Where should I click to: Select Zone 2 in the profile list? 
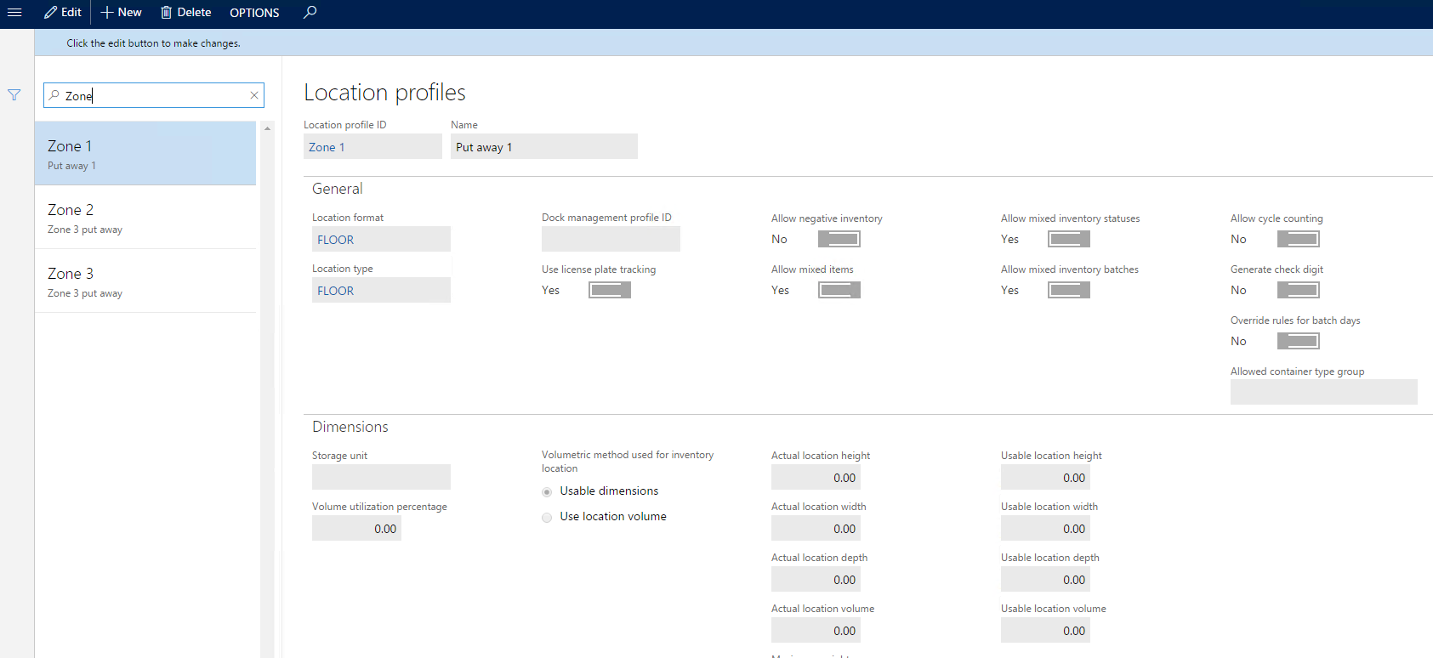(145, 218)
